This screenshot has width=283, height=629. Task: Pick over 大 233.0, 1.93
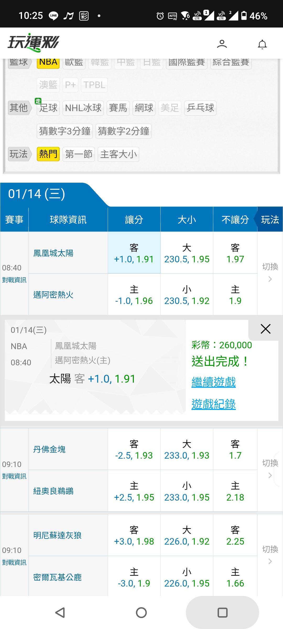click(x=187, y=449)
